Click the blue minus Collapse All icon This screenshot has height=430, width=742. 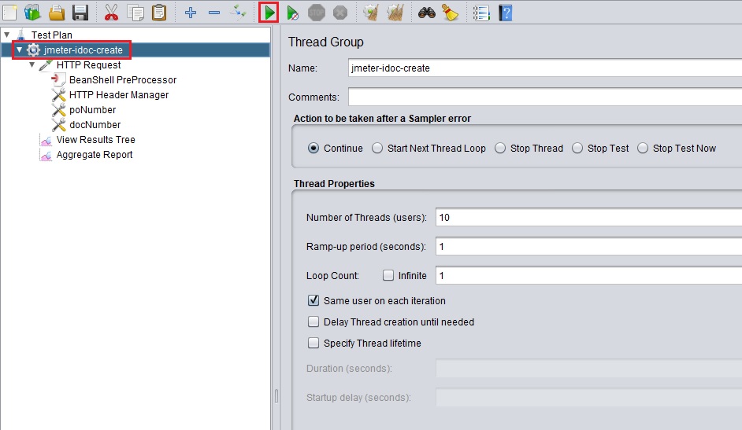coord(214,13)
